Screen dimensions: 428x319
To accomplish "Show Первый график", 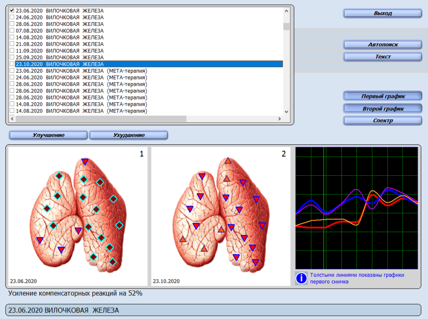I will tap(383, 96).
